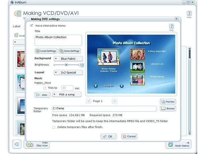
Task: Enable the Trim to checkbox
Action: 45,88
